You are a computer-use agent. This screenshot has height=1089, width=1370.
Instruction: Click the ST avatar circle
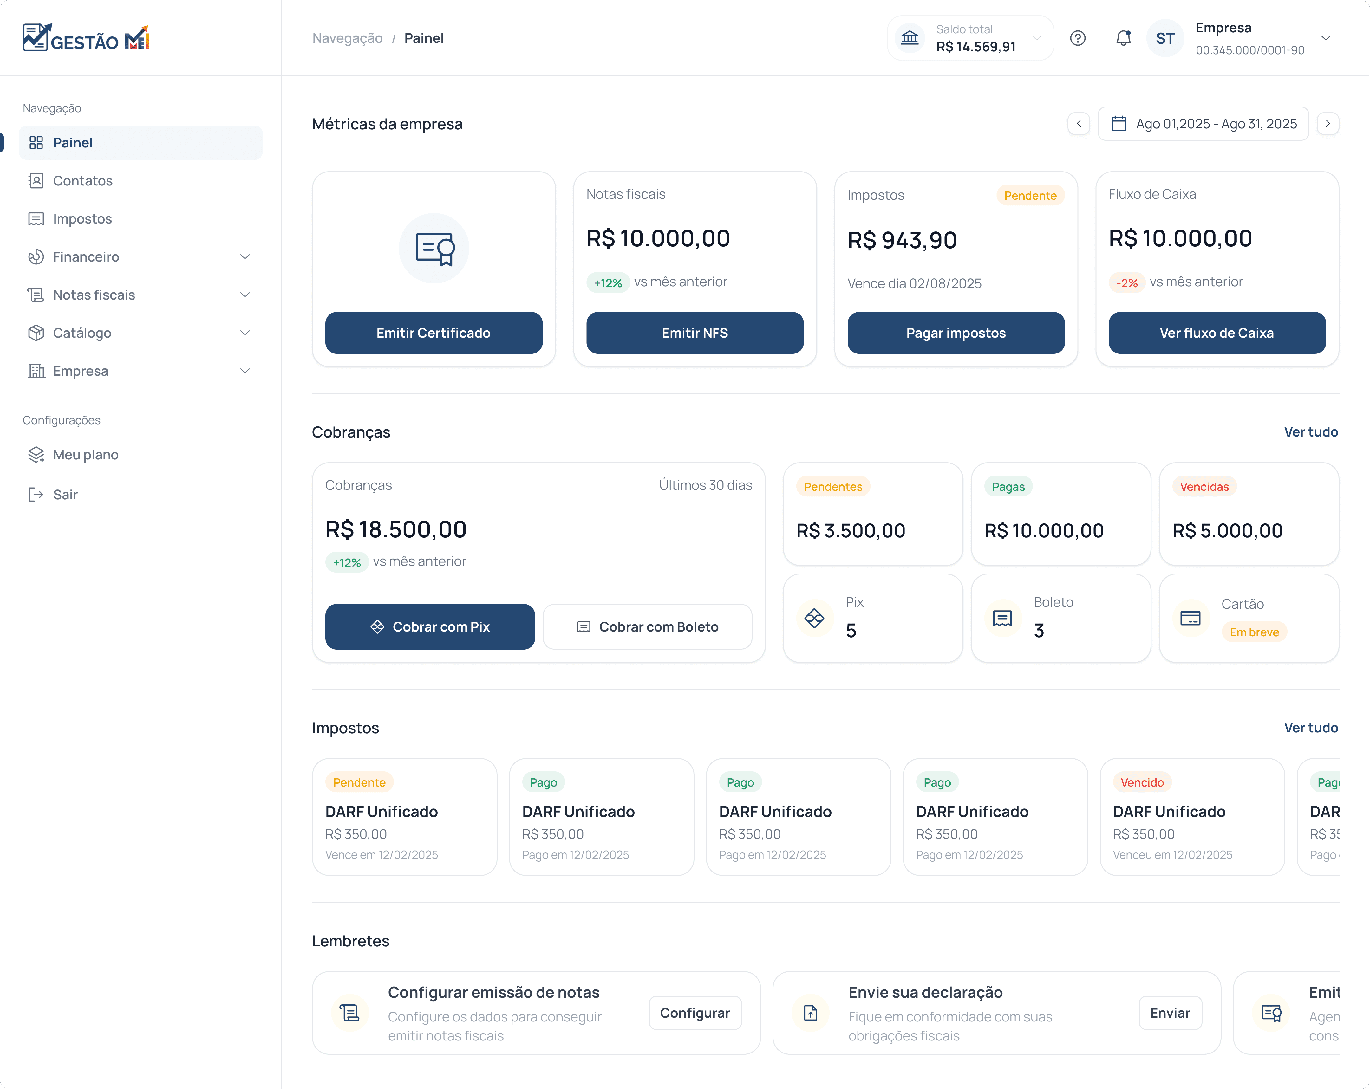pyautogui.click(x=1165, y=38)
